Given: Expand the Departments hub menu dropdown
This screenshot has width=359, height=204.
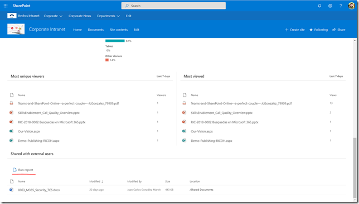Looking at the screenshot, I should [x=118, y=16].
